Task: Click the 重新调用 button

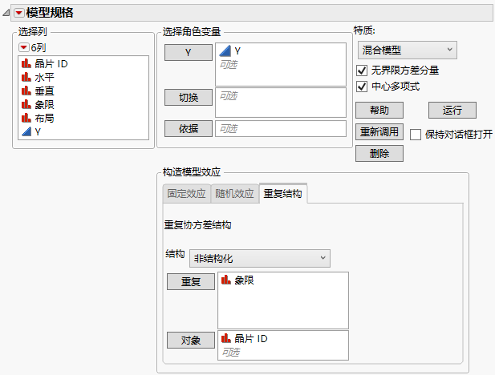Action: (379, 131)
